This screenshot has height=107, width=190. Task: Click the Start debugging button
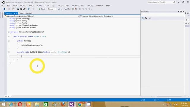coord(42,9)
